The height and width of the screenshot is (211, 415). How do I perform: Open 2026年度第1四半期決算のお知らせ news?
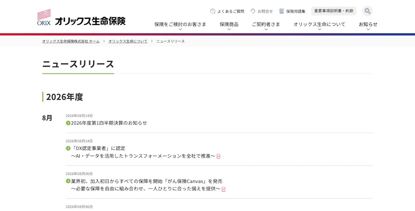tap(109, 123)
